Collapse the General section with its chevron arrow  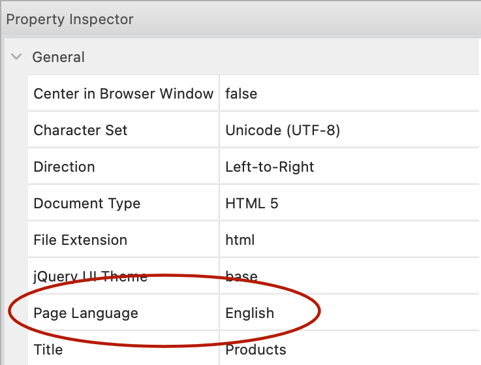click(16, 57)
